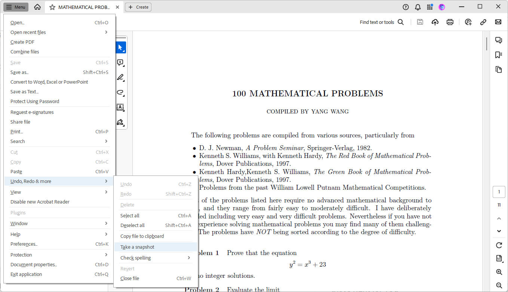This screenshot has width=508, height=292.
Task: Click the Menu button
Action: (16, 7)
